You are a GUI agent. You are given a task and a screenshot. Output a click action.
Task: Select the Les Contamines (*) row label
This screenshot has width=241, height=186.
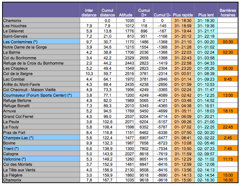coord(20,42)
